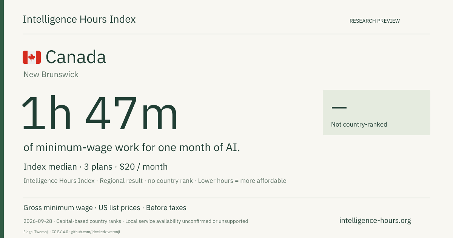The image size is (453, 238).
Task: Click the Not country-ranked text
Action: click(359, 124)
